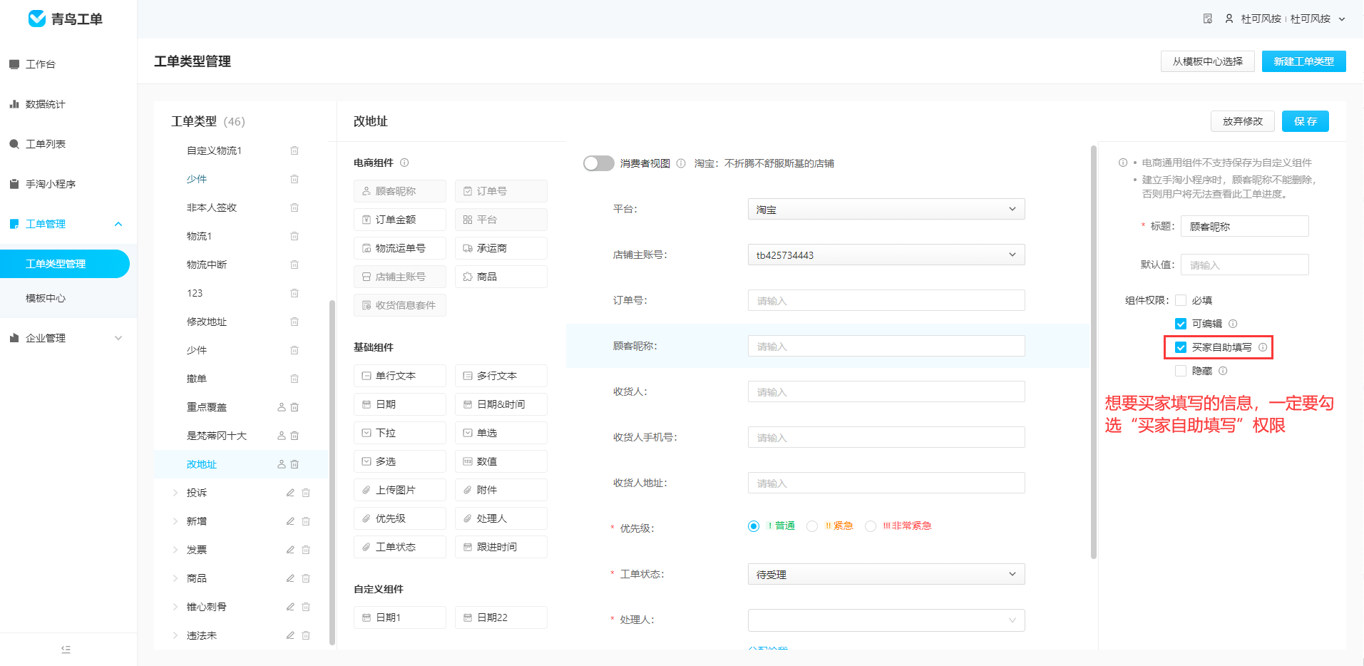Viewport: 1364px width, 666px height.
Task: Open the 工单状态 dropdown
Action: 886,574
